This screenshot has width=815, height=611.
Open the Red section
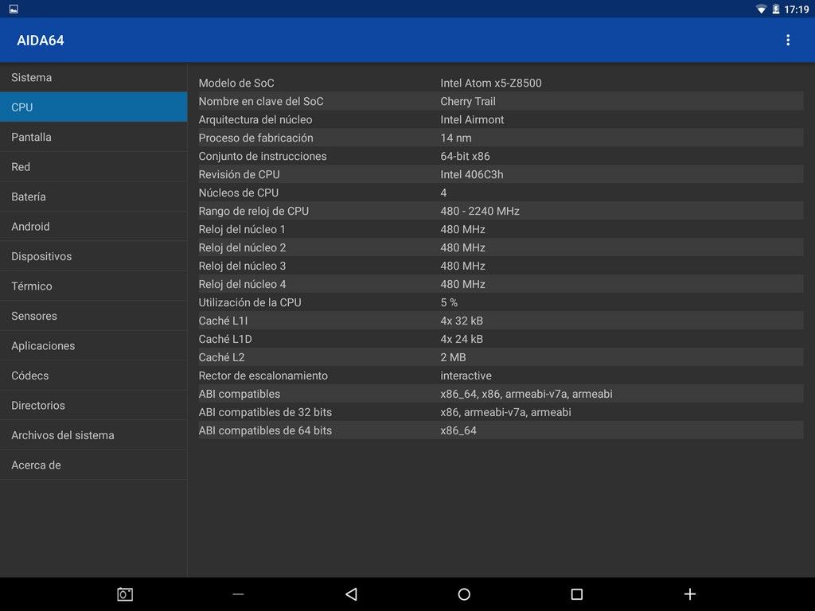pos(94,167)
